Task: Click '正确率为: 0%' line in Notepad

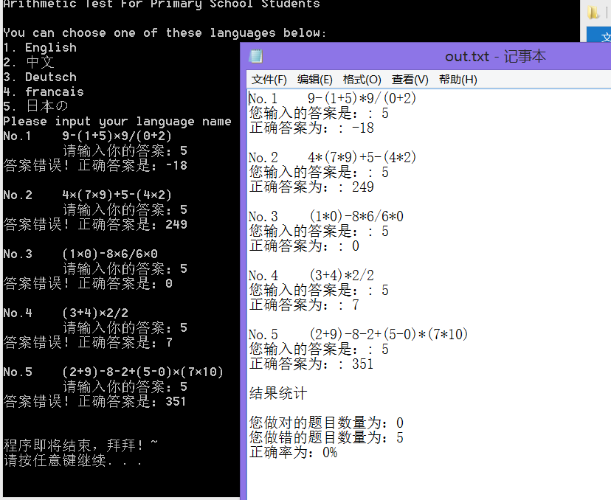Action: pos(293,452)
